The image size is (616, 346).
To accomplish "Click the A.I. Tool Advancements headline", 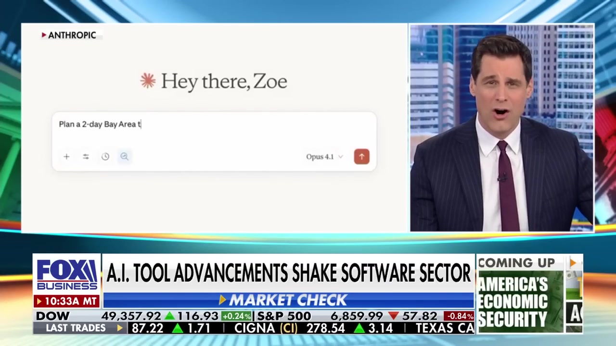I will coord(288,273).
